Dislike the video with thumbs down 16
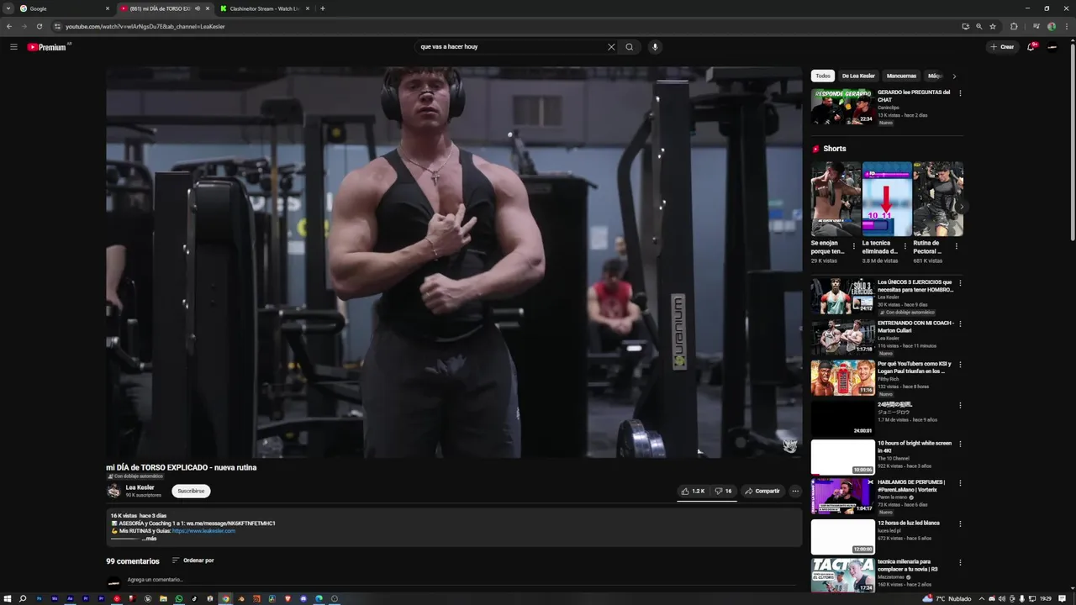Screen dimensions: 1076x605 (723, 491)
